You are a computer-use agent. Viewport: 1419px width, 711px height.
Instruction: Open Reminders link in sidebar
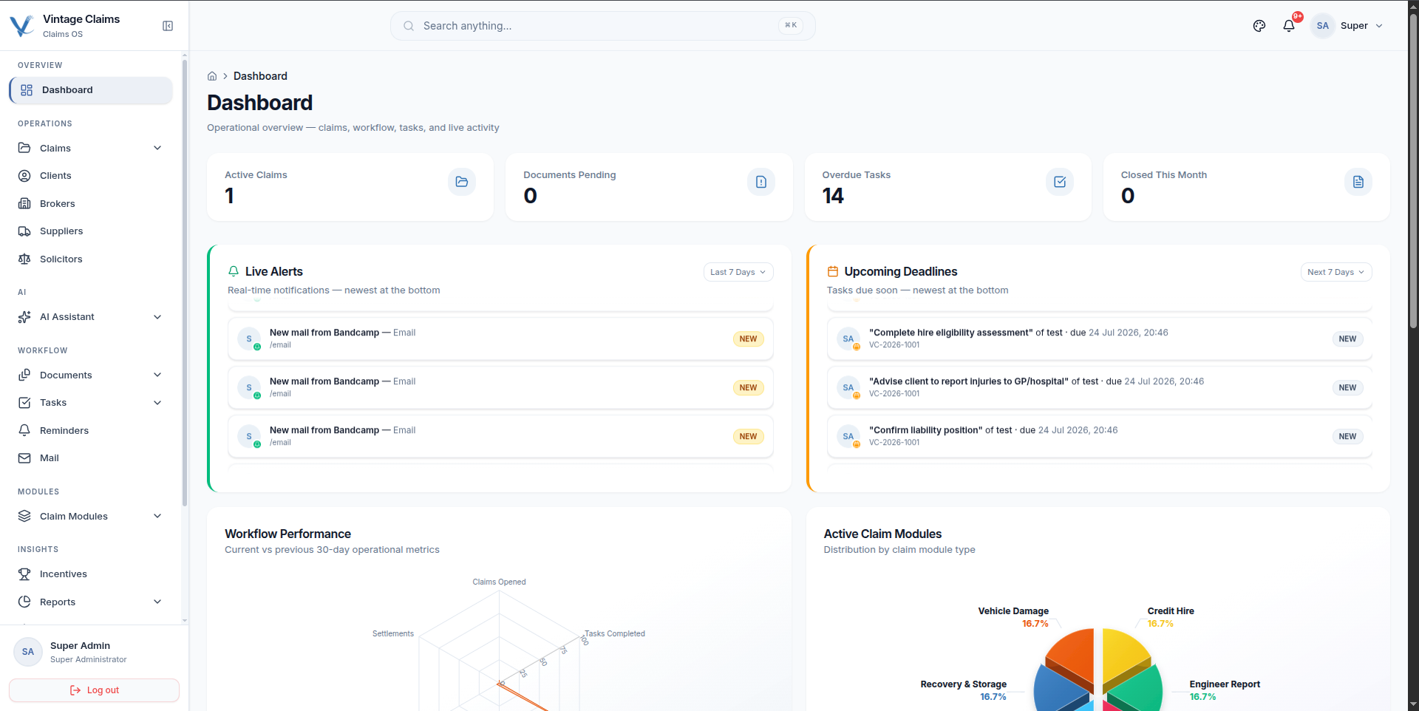click(91, 430)
